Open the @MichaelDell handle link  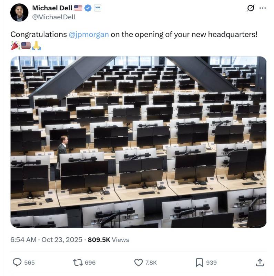[x=54, y=17]
